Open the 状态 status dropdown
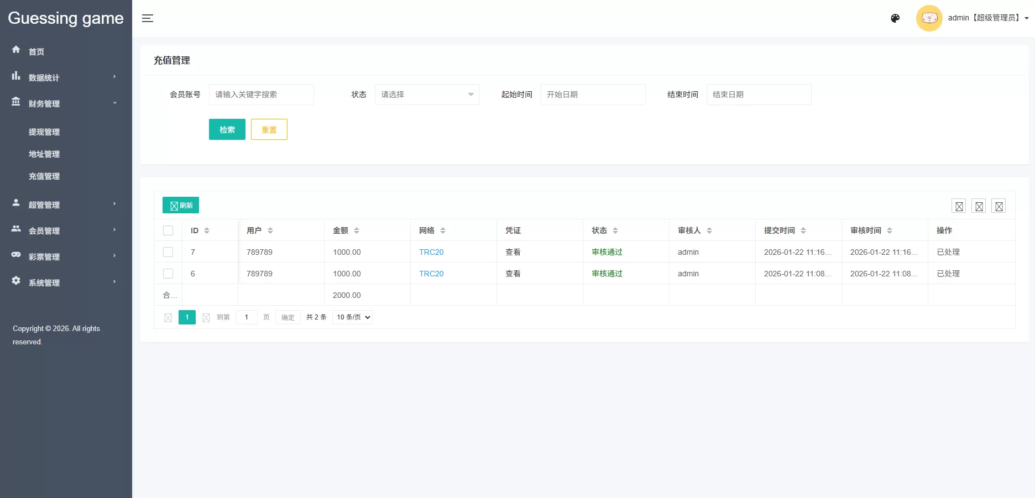The image size is (1035, 498). point(426,95)
